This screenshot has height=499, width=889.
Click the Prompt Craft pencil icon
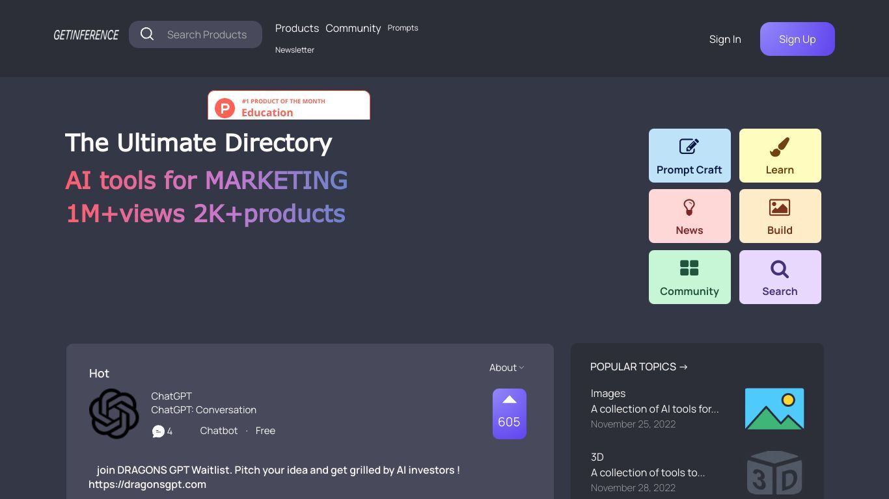click(x=689, y=147)
